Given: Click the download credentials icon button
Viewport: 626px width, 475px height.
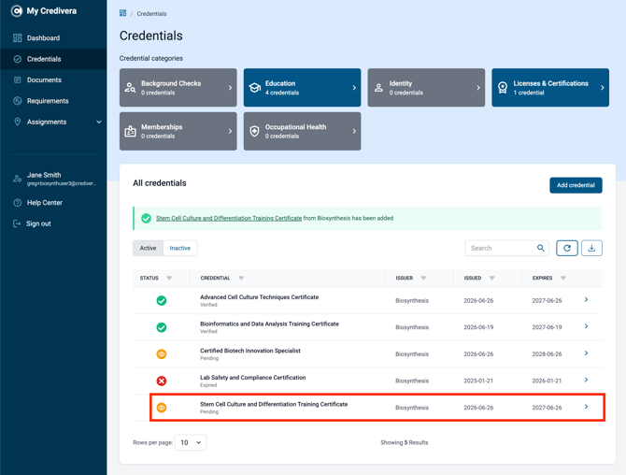Looking at the screenshot, I should 591,248.
